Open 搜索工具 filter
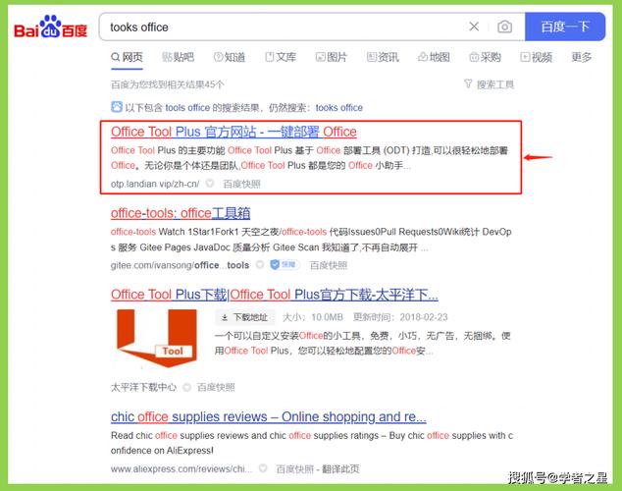This screenshot has height=491, width=622. [x=490, y=84]
